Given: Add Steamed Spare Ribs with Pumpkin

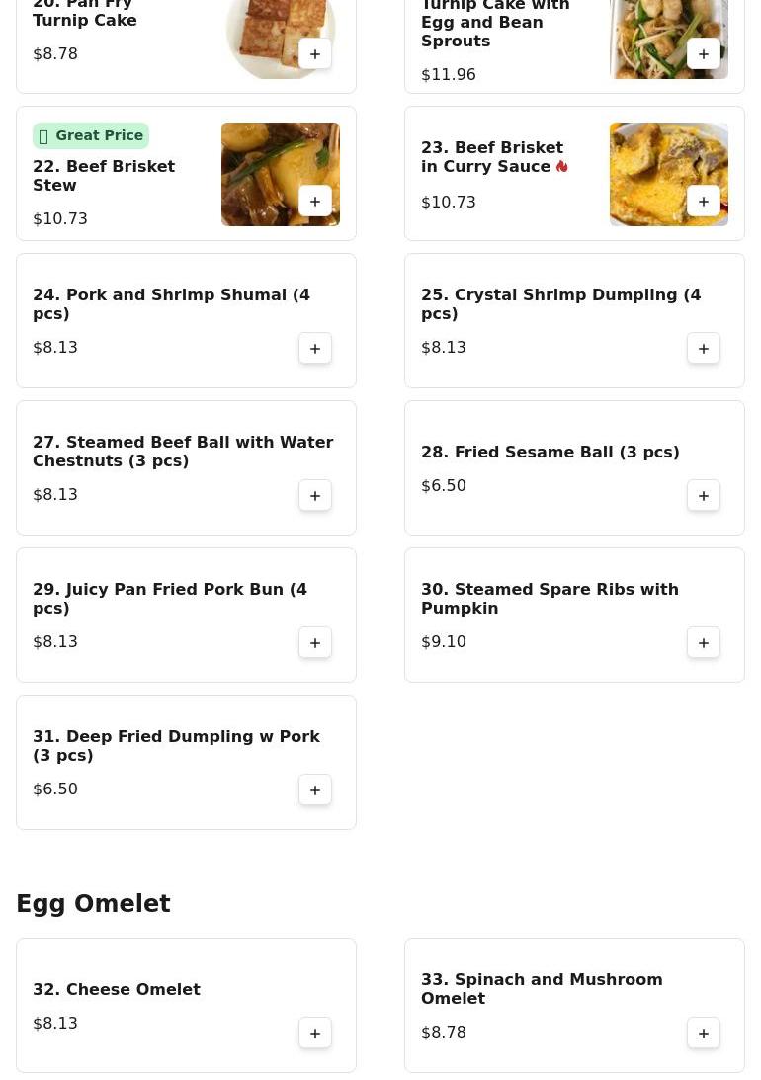Looking at the screenshot, I should 704,643.
